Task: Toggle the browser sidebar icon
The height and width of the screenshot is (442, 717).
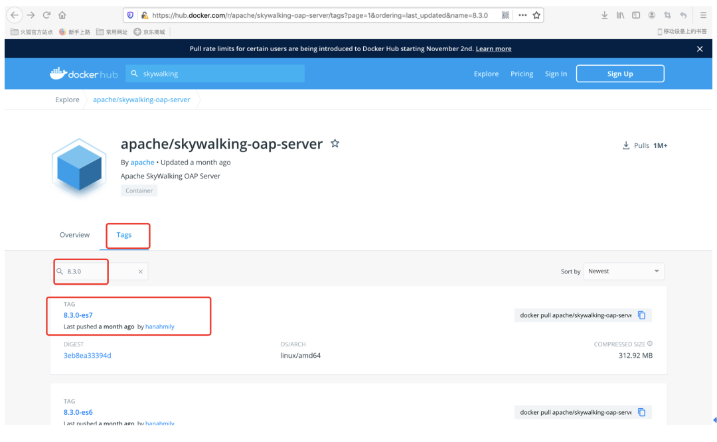Action: coord(636,15)
